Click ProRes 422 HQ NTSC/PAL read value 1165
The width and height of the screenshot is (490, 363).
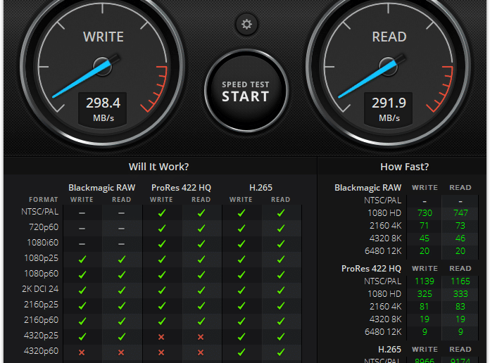(x=460, y=281)
